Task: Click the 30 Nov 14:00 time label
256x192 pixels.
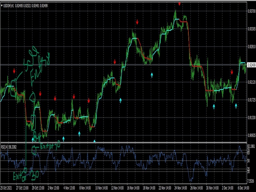Action: pos(212,188)
